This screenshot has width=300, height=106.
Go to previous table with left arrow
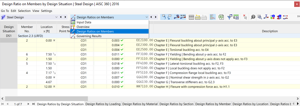click(151, 17)
